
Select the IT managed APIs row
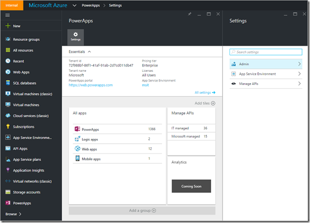(191, 128)
